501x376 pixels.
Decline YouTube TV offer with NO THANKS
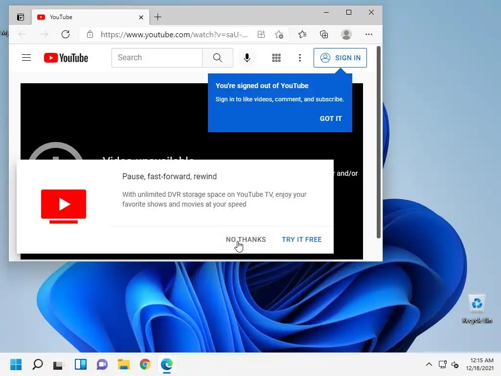point(246,239)
